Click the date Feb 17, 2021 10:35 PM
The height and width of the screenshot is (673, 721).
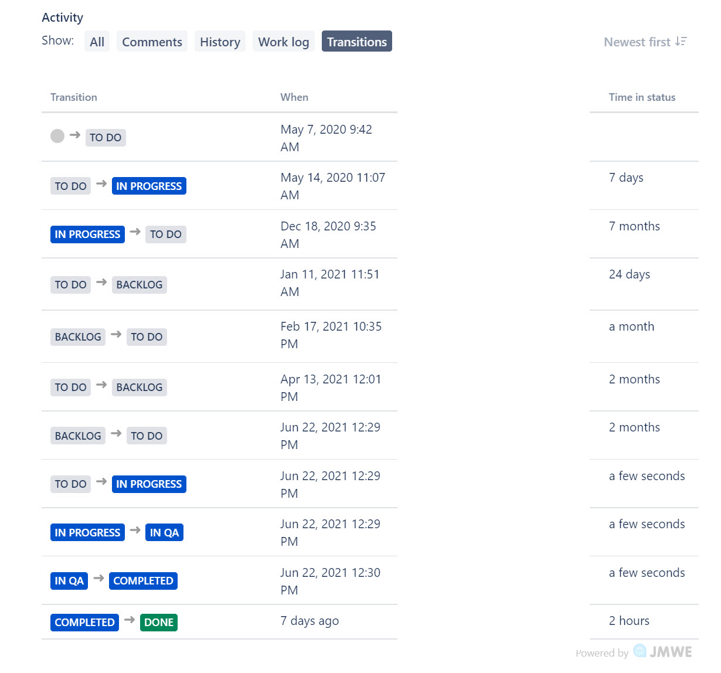coord(331,335)
